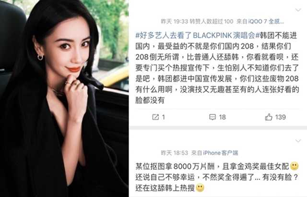Tap the repost icon under the BLACKPINK post
307x197 pixels.
(x=155, y=117)
